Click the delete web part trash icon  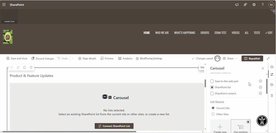[31, 67]
